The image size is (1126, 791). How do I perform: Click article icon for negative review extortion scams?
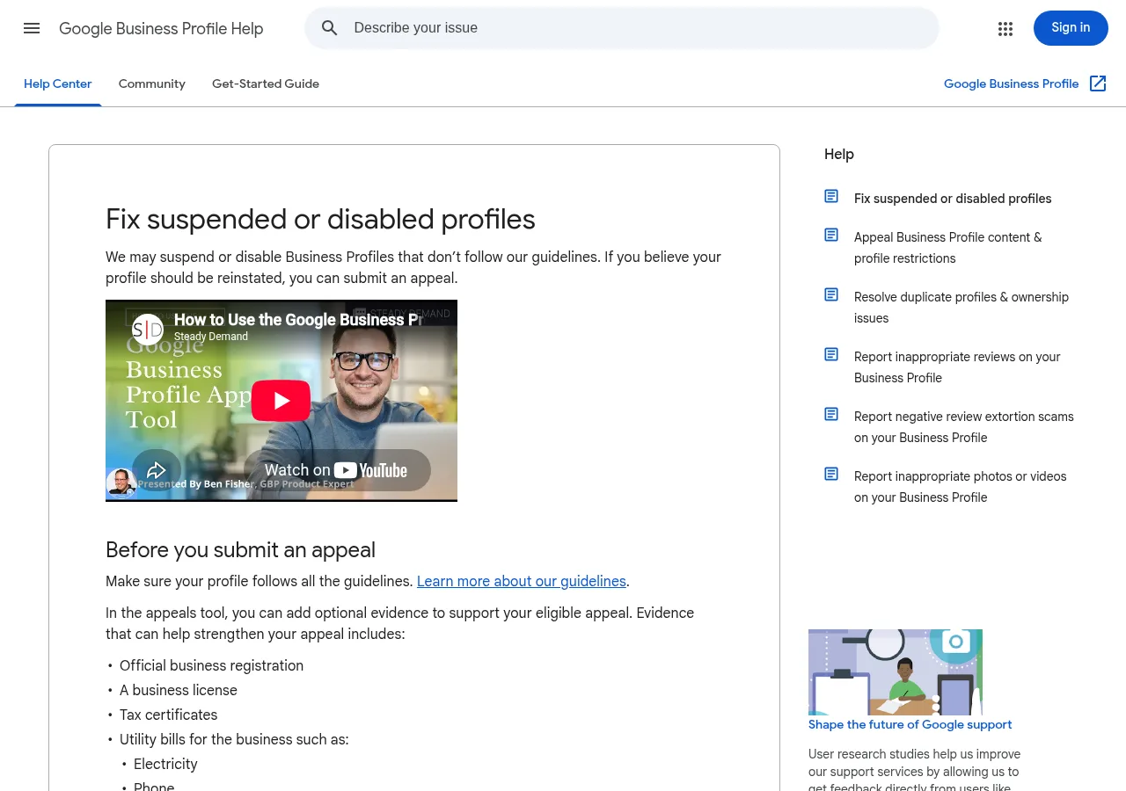pos(831,414)
